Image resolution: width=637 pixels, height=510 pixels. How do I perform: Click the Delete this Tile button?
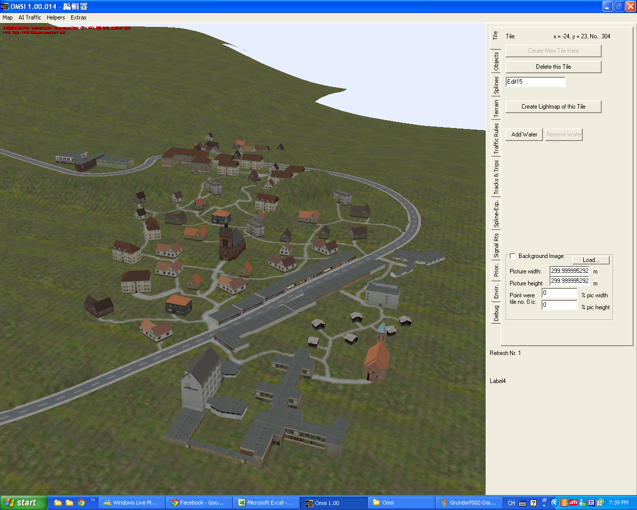pyautogui.click(x=553, y=67)
